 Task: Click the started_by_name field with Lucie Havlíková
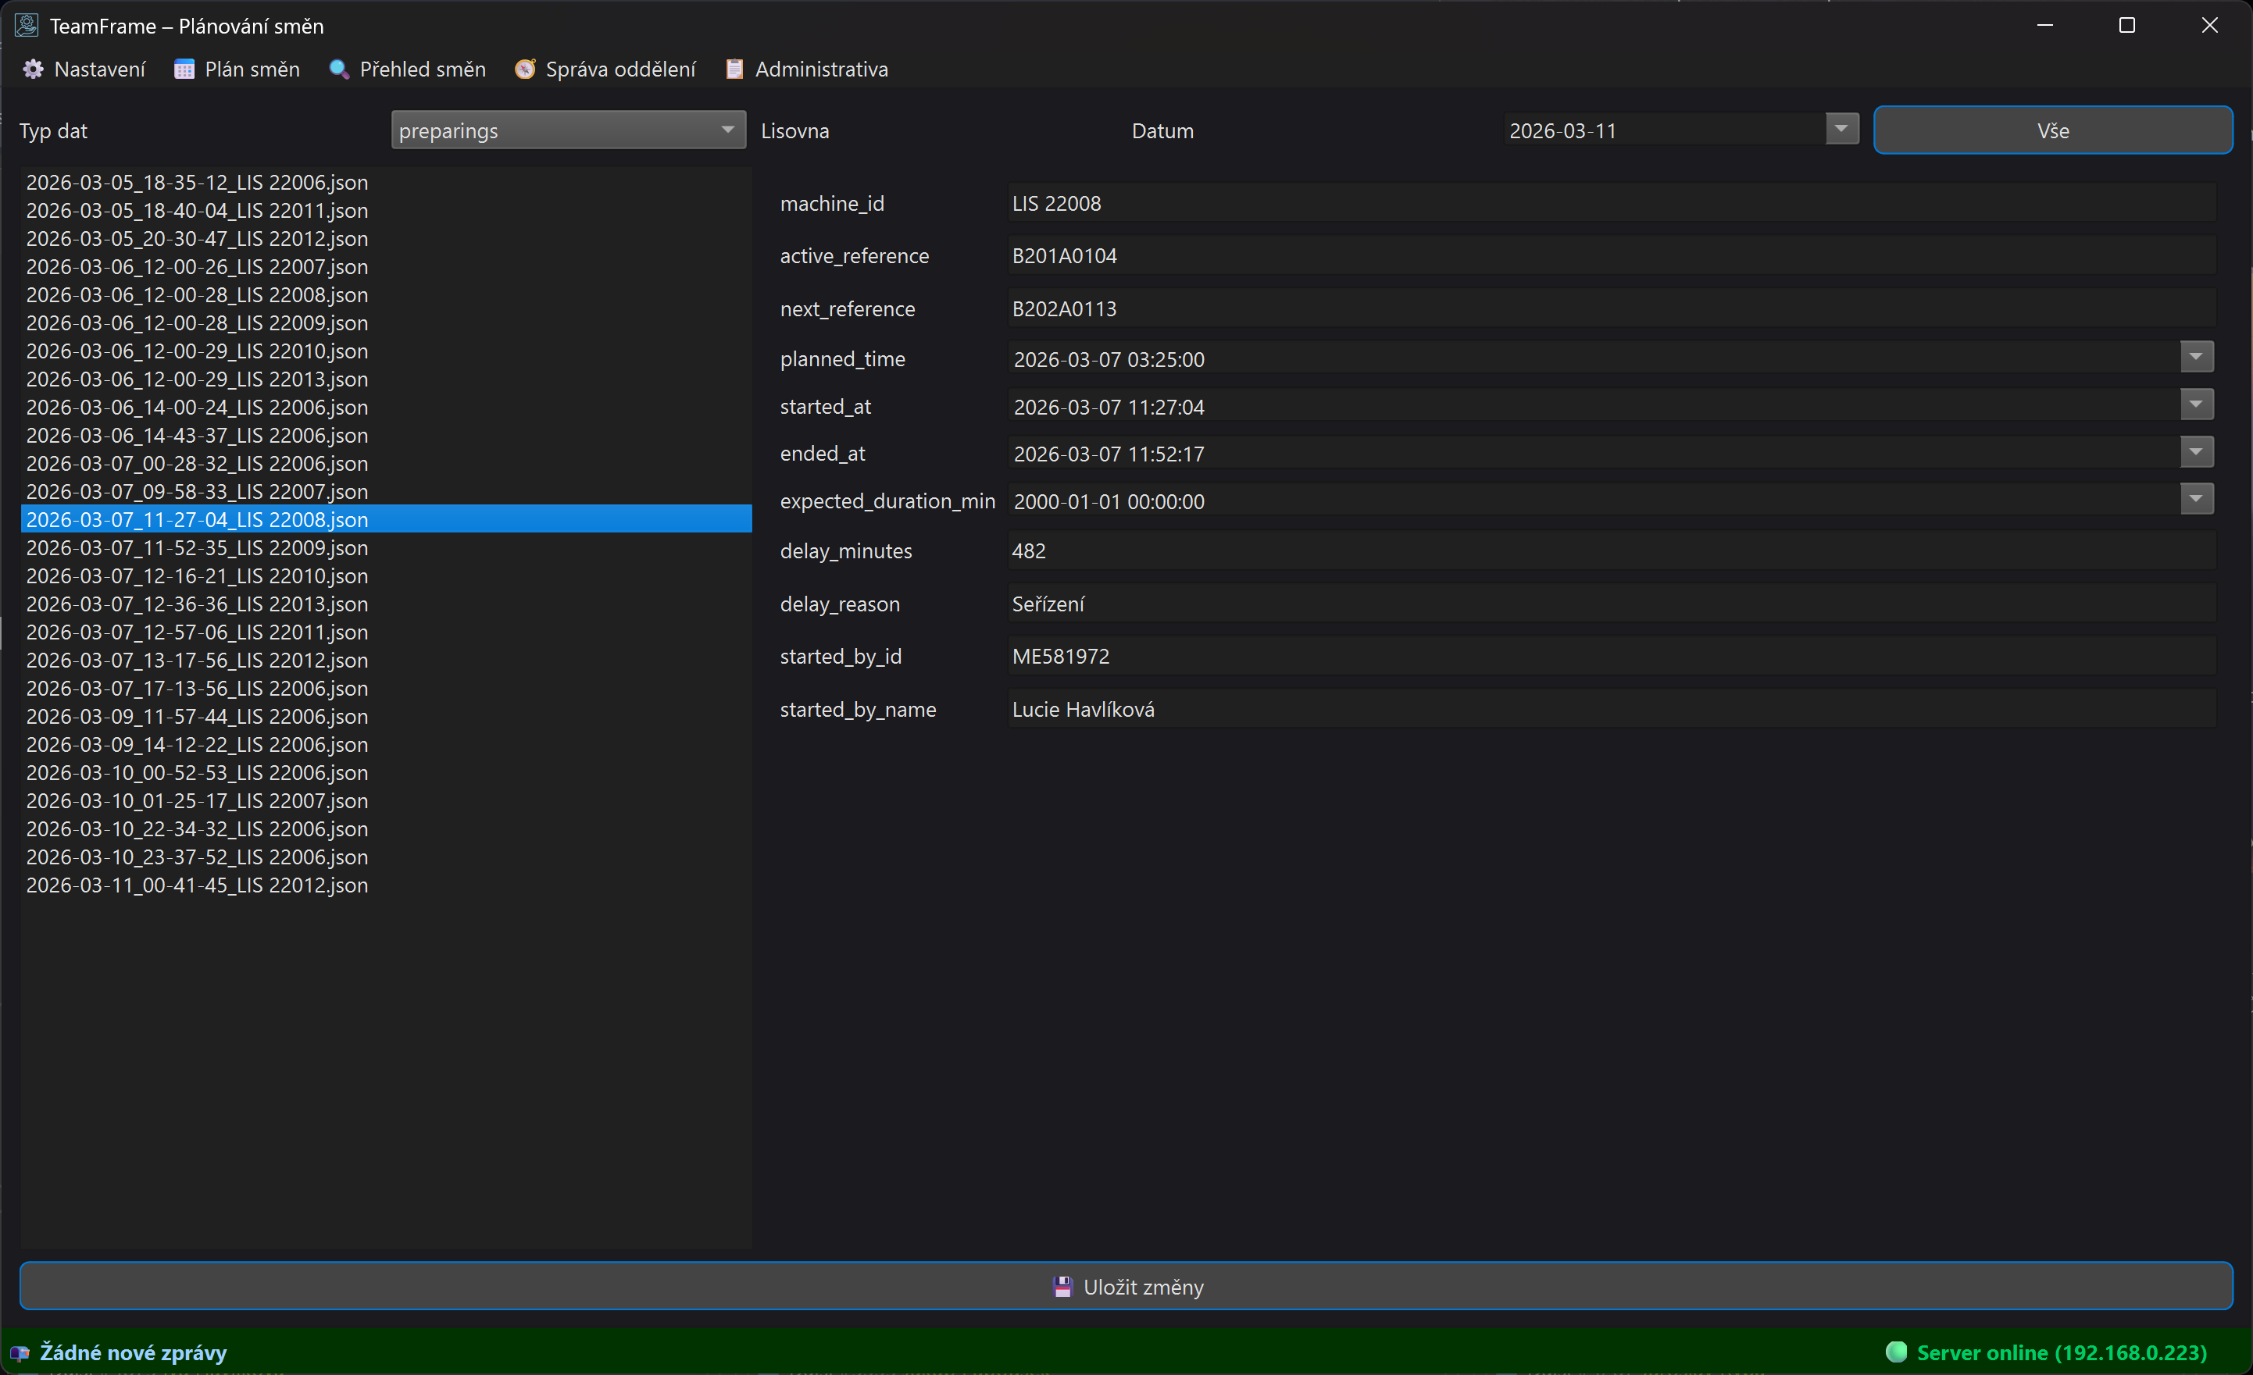tap(1609, 710)
